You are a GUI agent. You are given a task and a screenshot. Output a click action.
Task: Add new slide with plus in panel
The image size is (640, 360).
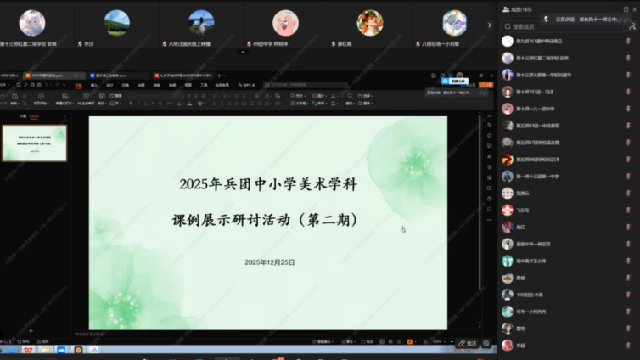tap(31, 331)
